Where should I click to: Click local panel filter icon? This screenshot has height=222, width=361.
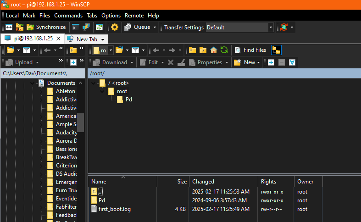tap(27, 50)
